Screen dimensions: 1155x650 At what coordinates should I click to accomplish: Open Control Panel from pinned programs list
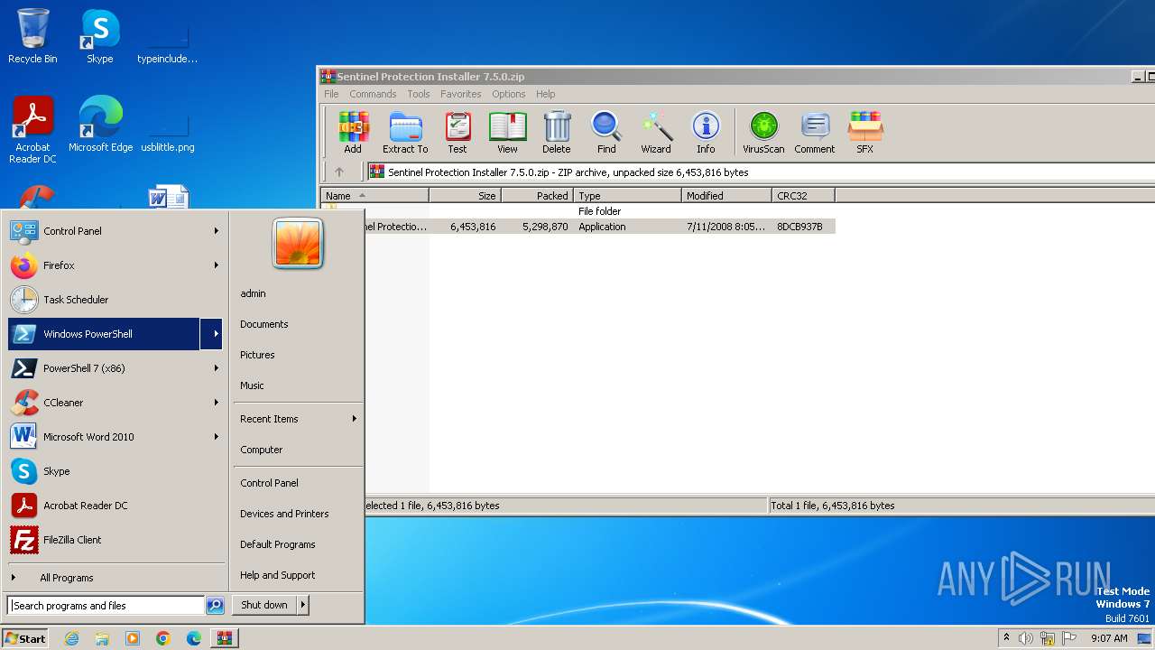[115, 231]
